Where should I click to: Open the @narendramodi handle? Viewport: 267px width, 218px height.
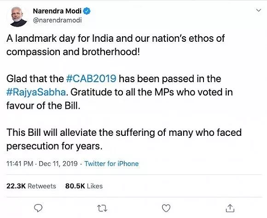coord(57,20)
